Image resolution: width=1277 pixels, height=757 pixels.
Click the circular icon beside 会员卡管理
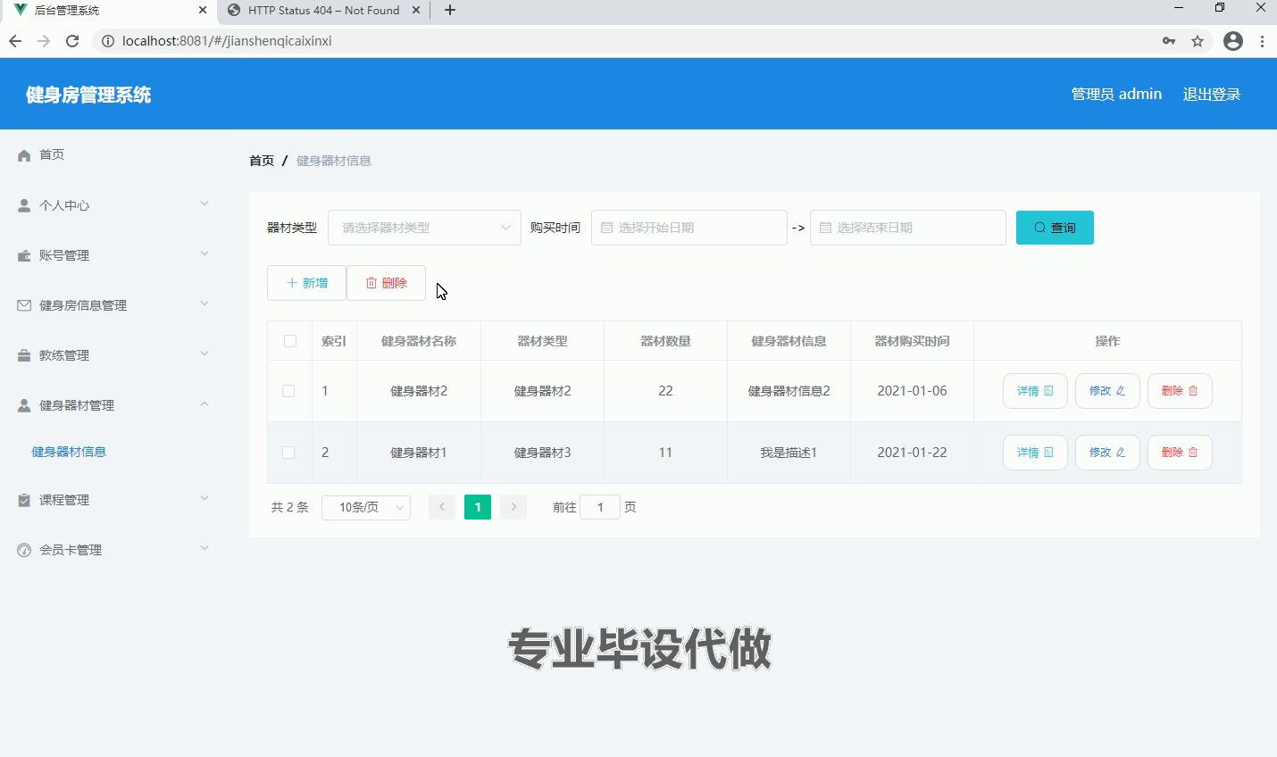tap(24, 550)
